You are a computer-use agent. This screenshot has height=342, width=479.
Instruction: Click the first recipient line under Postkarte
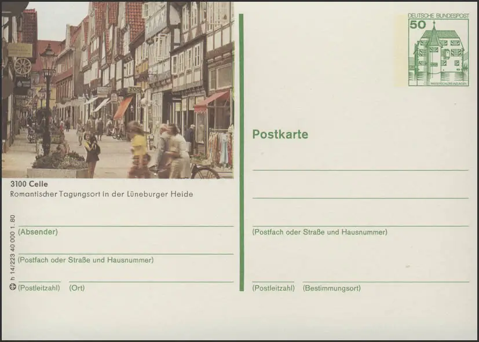[360, 170]
